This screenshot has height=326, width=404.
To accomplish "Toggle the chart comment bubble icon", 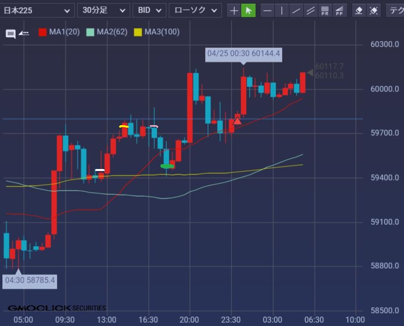I will click(11, 34).
